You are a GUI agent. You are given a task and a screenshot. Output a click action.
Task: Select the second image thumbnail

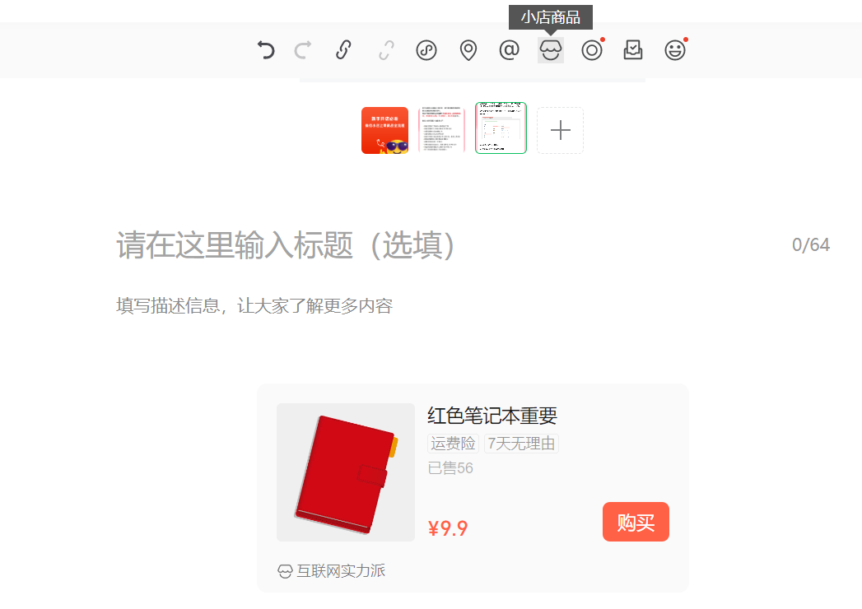(441, 130)
